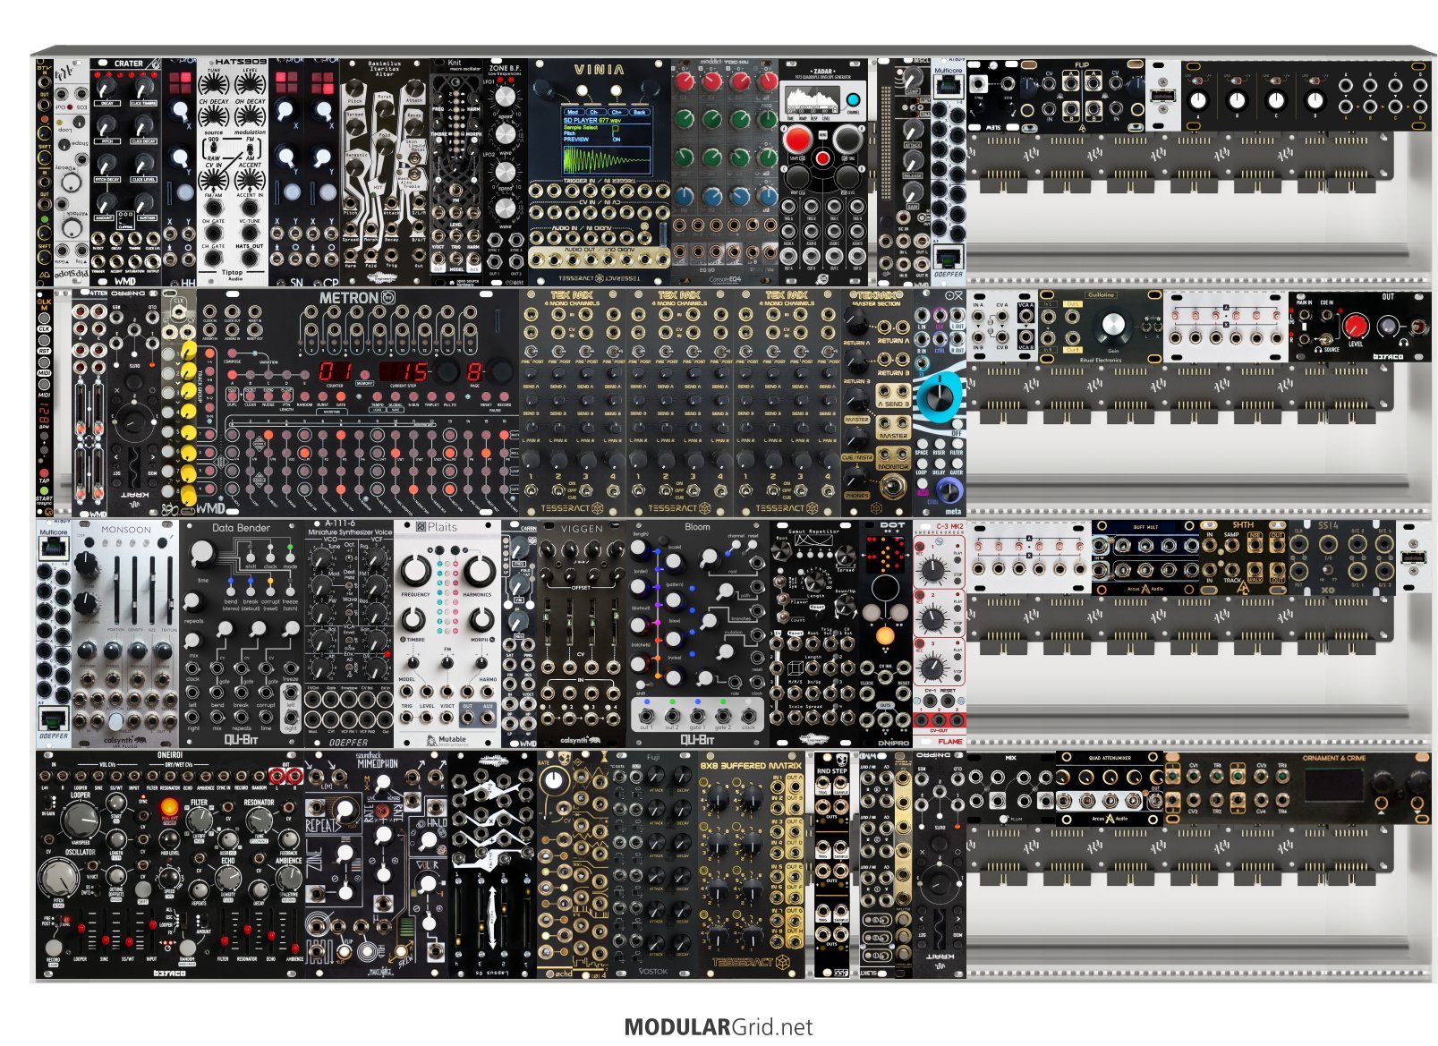Open the MODULARGrid.net logo link

point(719,1026)
